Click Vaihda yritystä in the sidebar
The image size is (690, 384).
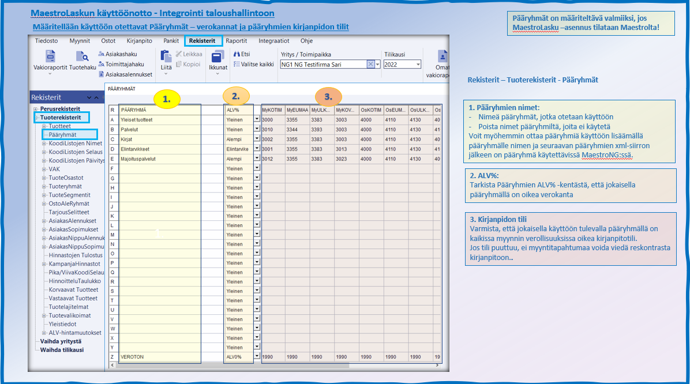pyautogui.click(x=62, y=341)
